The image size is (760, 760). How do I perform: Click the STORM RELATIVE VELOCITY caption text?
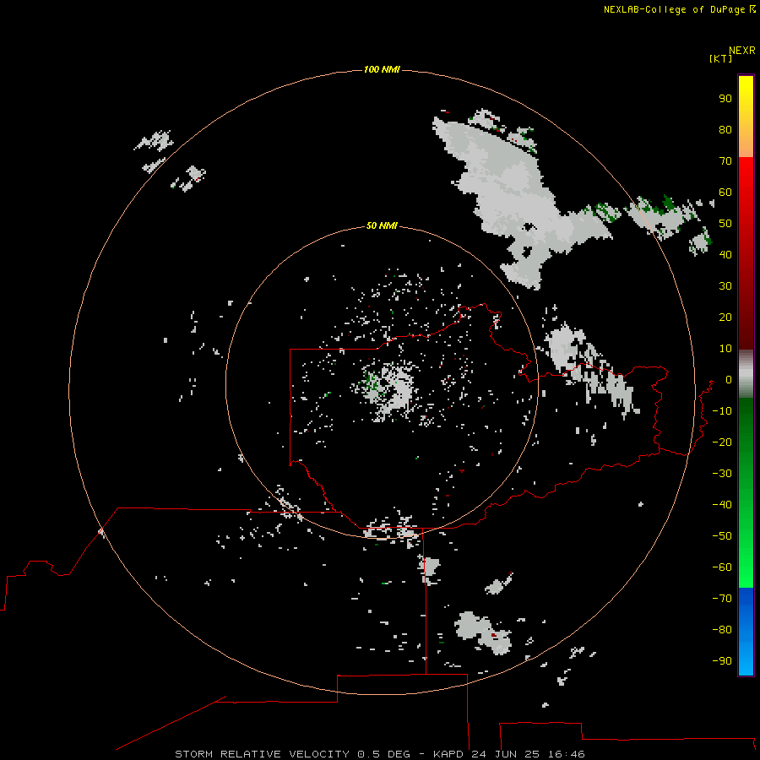[x=262, y=754]
